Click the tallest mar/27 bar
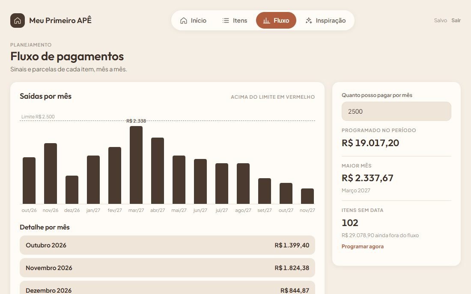The width and height of the screenshot is (471, 294). coord(136,165)
